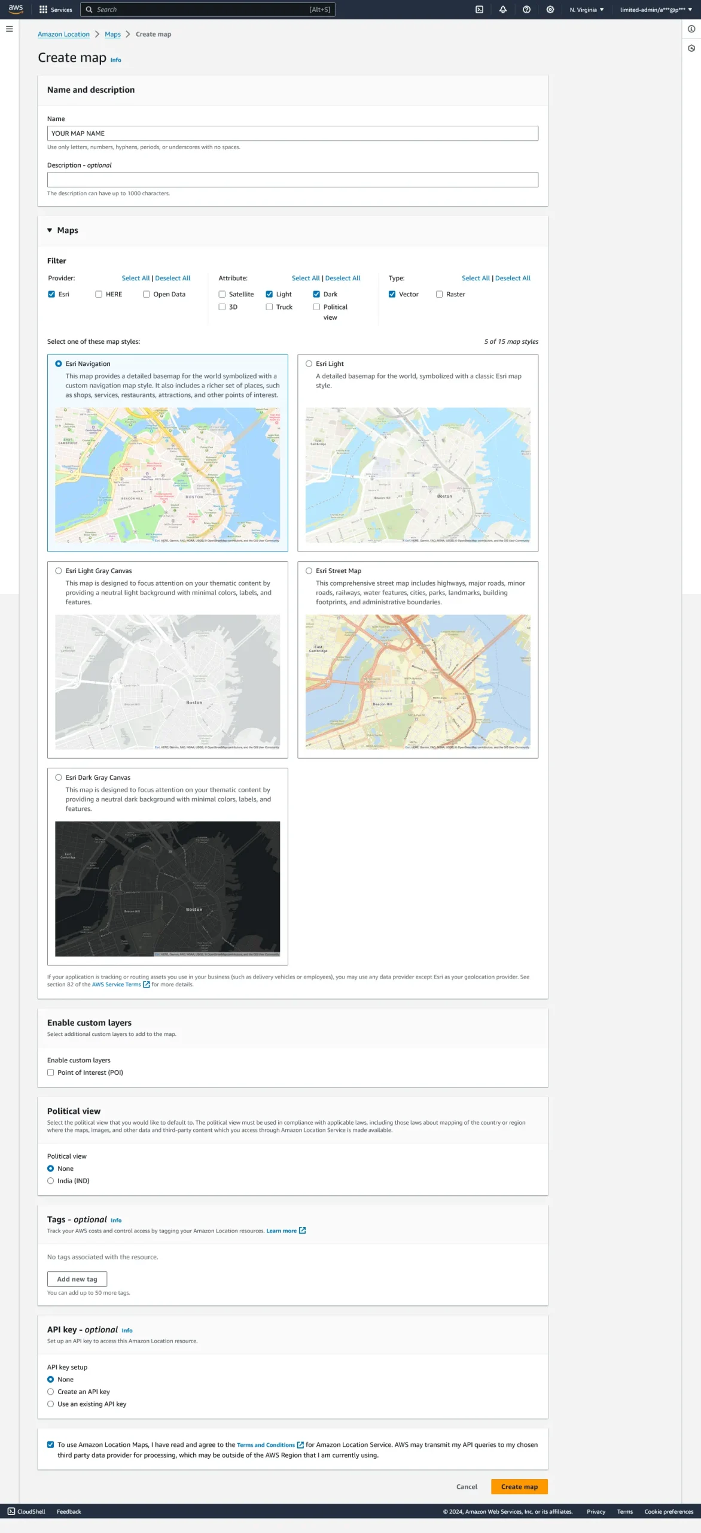Open Cookie preferences in footer
The image size is (701, 1533).
669,1511
